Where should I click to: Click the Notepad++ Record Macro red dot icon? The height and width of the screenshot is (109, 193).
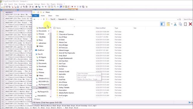[x=72, y=7]
